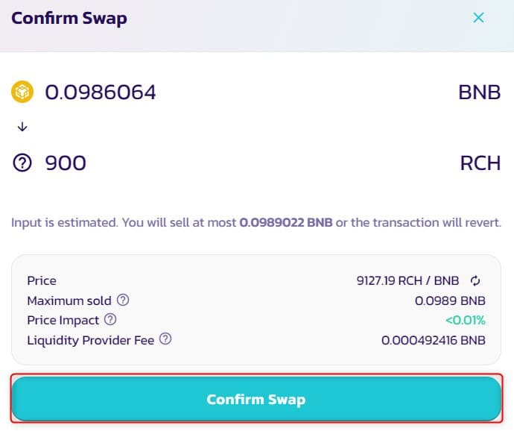Click the 9127.19 RCH / BNB price value
514x431 pixels.
(x=407, y=281)
